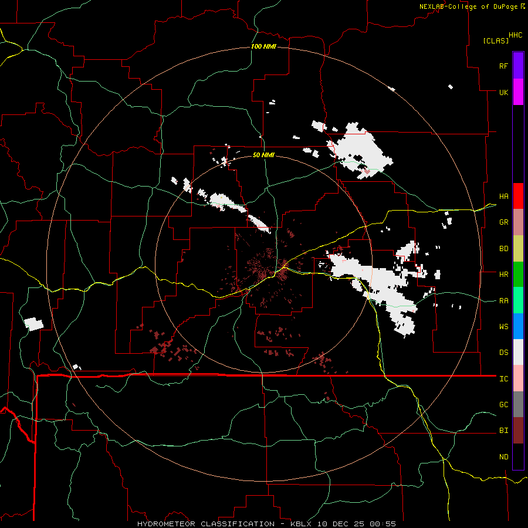Click the HR green legend swatch

[x=518, y=275]
